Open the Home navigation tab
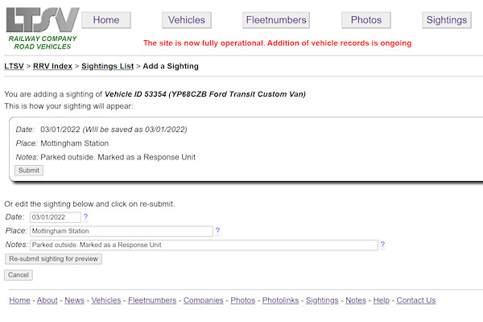The width and height of the screenshot is (483, 322). [106, 20]
